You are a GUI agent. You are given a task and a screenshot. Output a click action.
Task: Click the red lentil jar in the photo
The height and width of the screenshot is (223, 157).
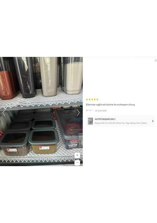click(x=8, y=85)
